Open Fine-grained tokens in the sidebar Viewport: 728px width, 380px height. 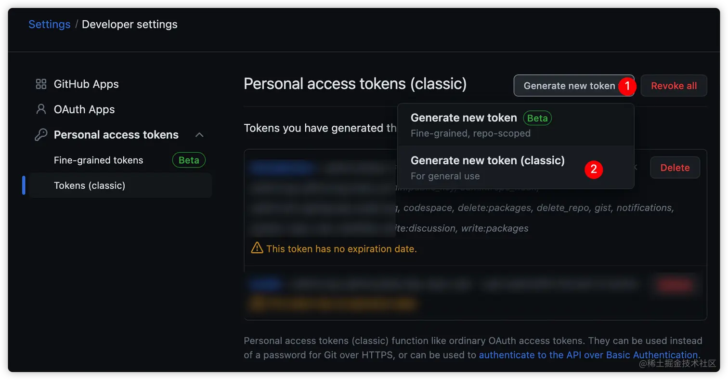[99, 160]
